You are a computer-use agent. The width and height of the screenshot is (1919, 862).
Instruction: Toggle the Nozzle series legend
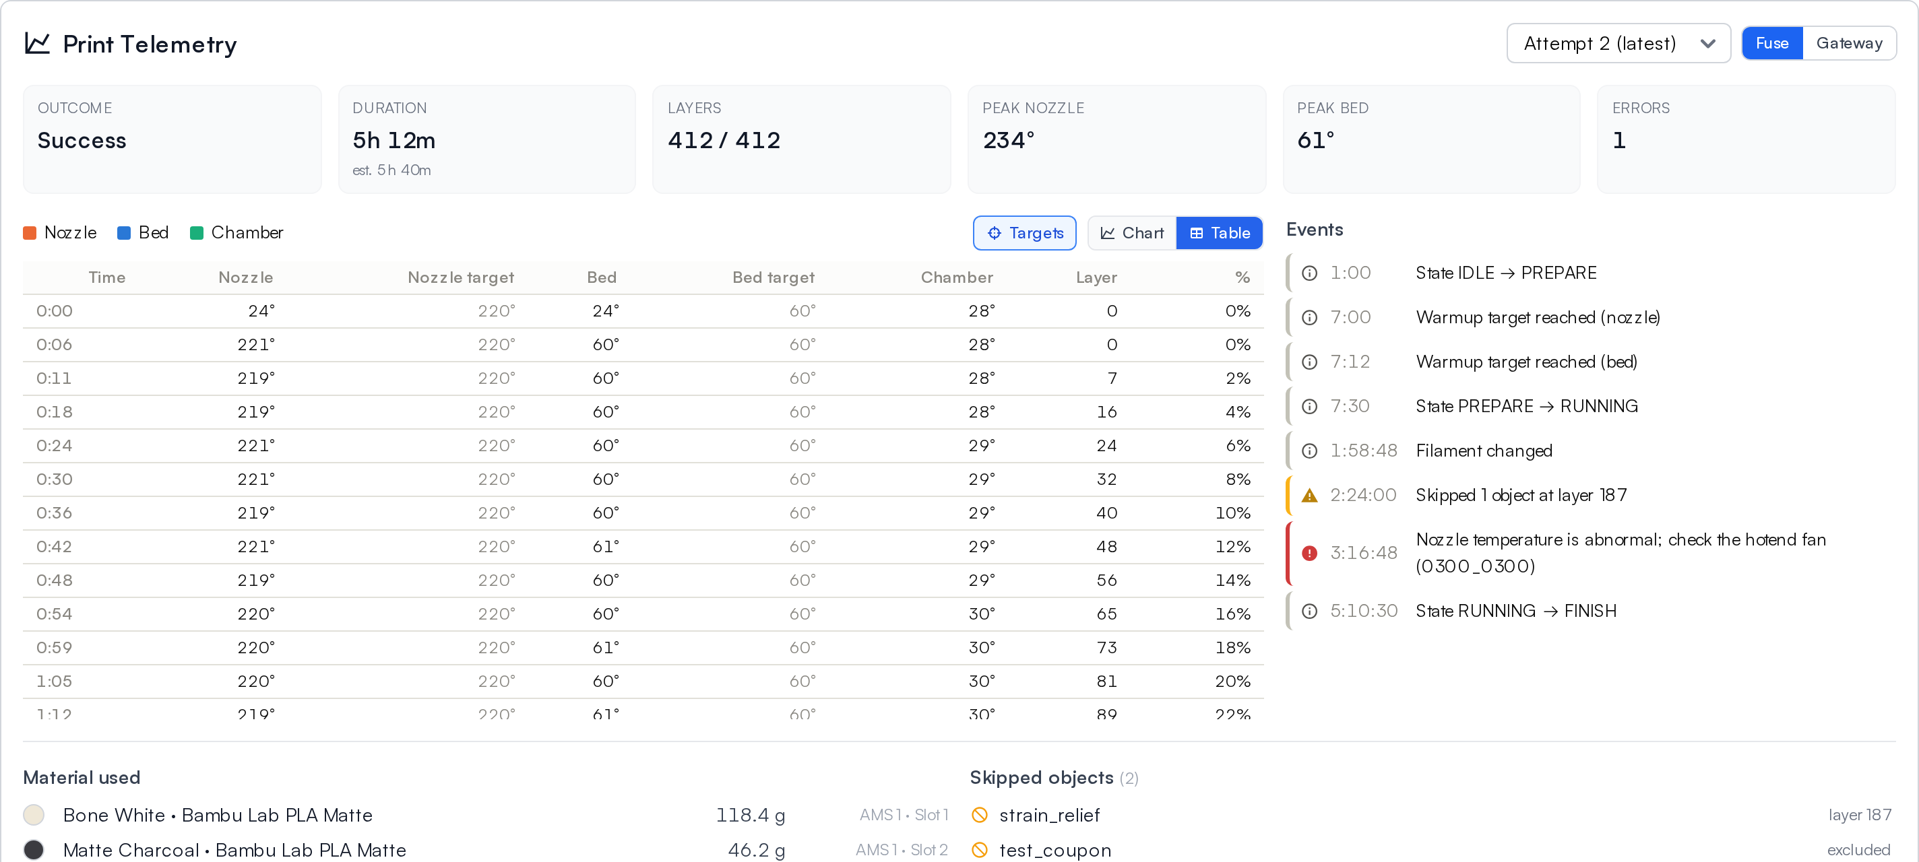(59, 232)
